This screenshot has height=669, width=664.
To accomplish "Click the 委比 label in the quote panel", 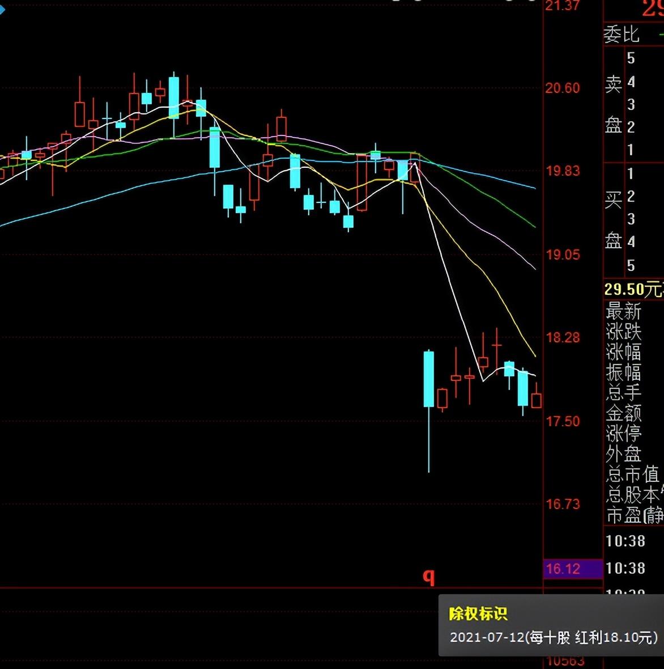I will tap(622, 35).
